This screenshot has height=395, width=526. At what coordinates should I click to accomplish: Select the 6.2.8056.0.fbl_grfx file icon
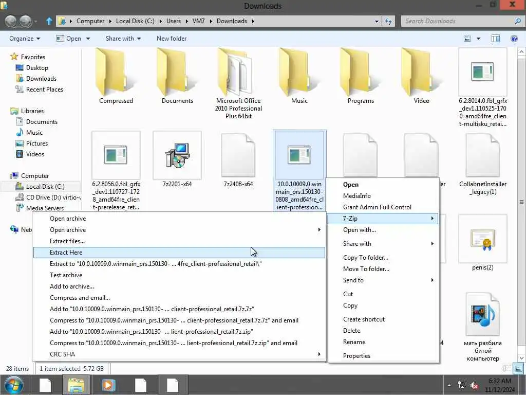tap(116, 155)
